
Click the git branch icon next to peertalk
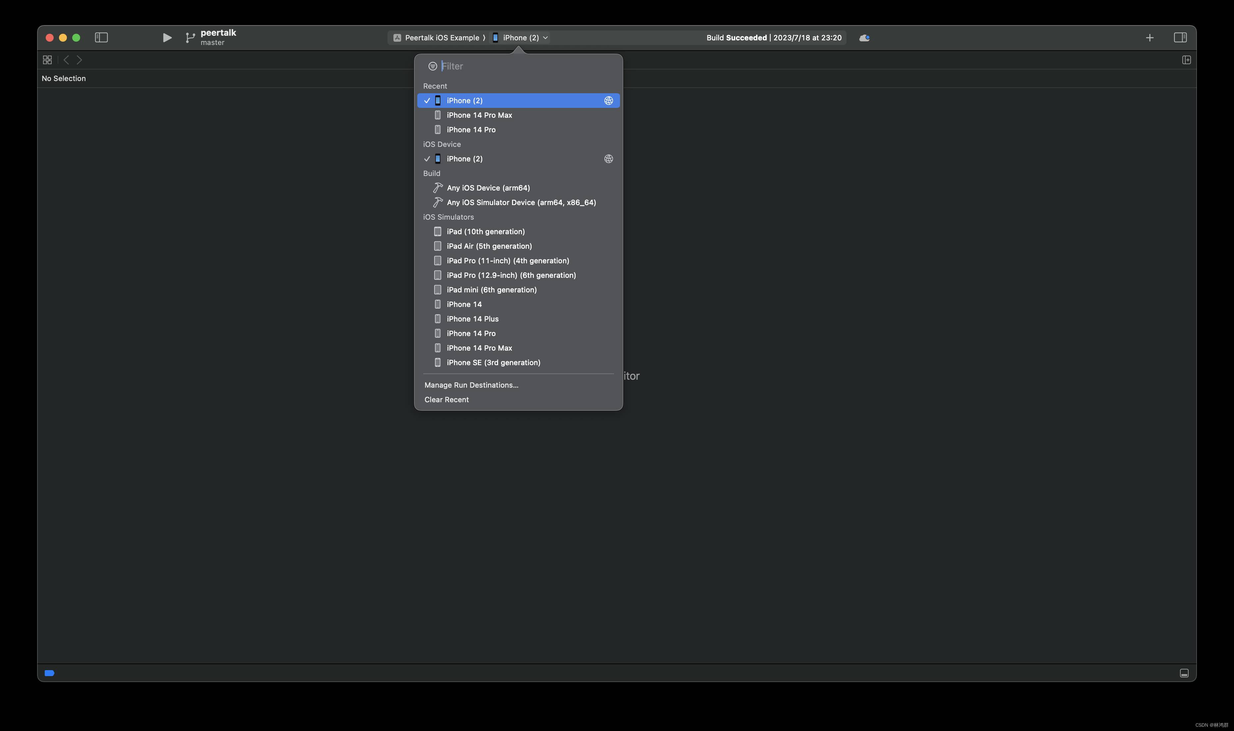(190, 37)
